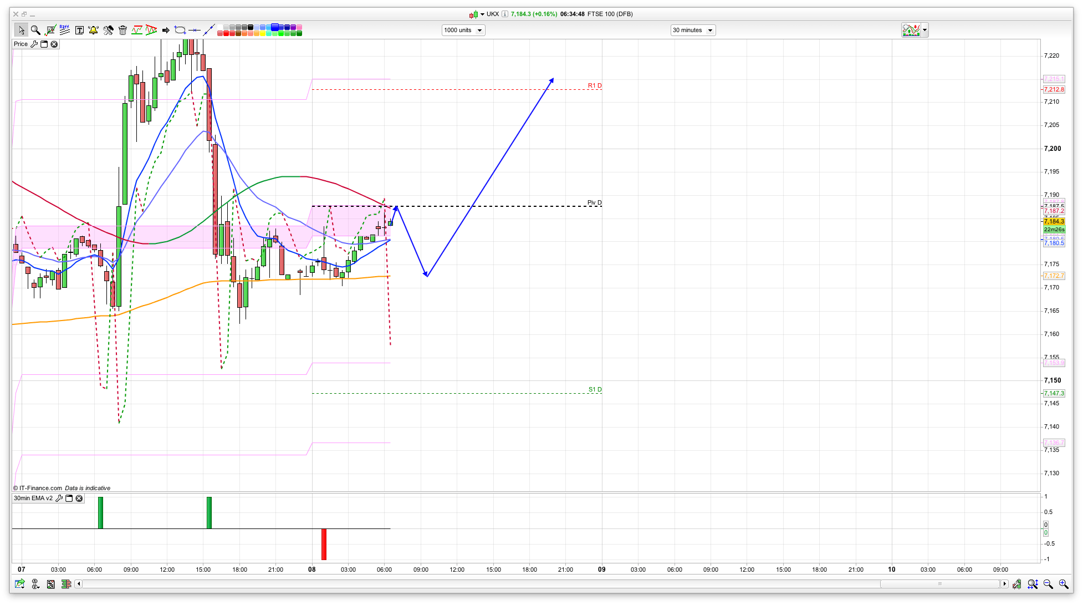Expand the chart template dropdown arrow
The height and width of the screenshot is (605, 1083).
[924, 30]
